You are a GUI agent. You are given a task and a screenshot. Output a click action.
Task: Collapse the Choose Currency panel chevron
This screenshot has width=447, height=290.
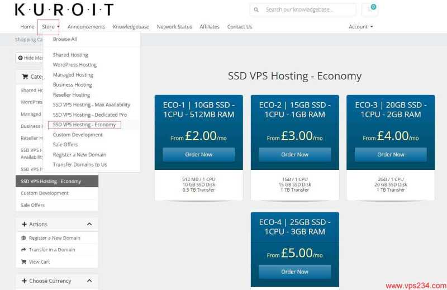tap(89, 281)
